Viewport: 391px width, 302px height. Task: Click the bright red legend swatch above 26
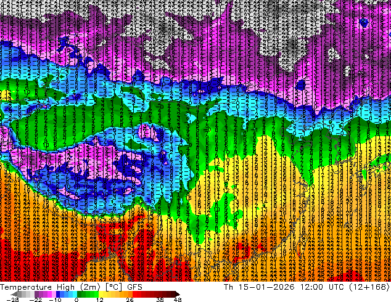tap(134, 294)
